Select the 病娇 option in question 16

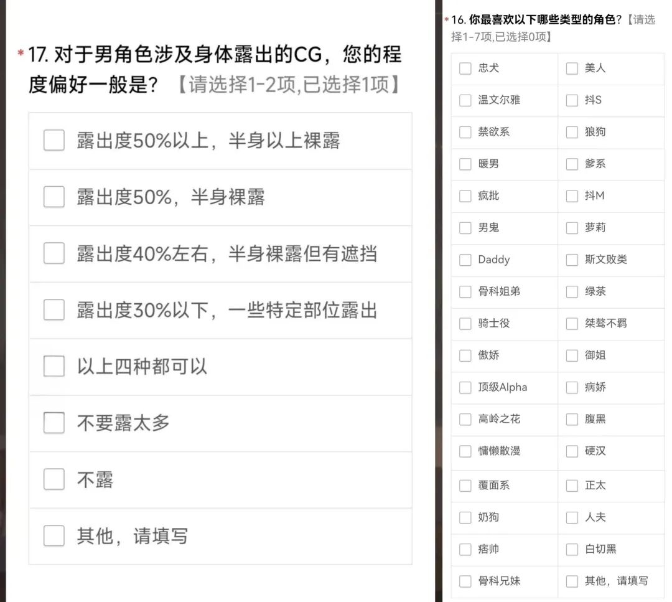572,387
